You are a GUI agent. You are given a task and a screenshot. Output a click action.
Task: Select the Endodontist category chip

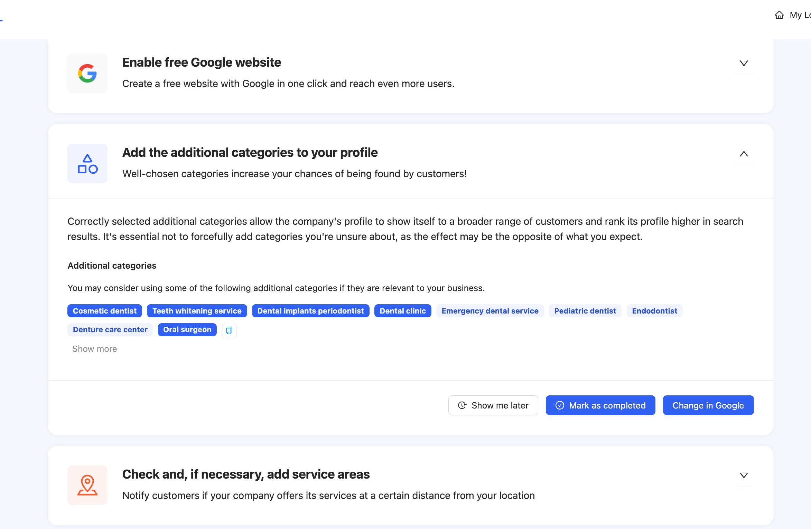654,311
